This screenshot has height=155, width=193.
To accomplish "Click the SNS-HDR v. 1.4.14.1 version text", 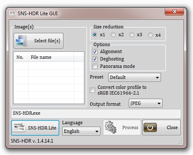I will [x=32, y=141].
